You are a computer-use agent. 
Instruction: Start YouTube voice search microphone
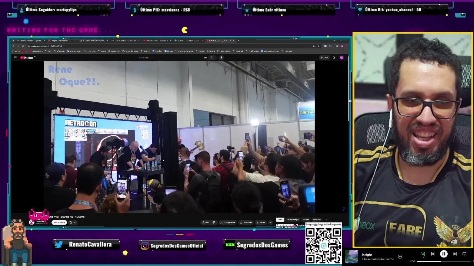221,58
